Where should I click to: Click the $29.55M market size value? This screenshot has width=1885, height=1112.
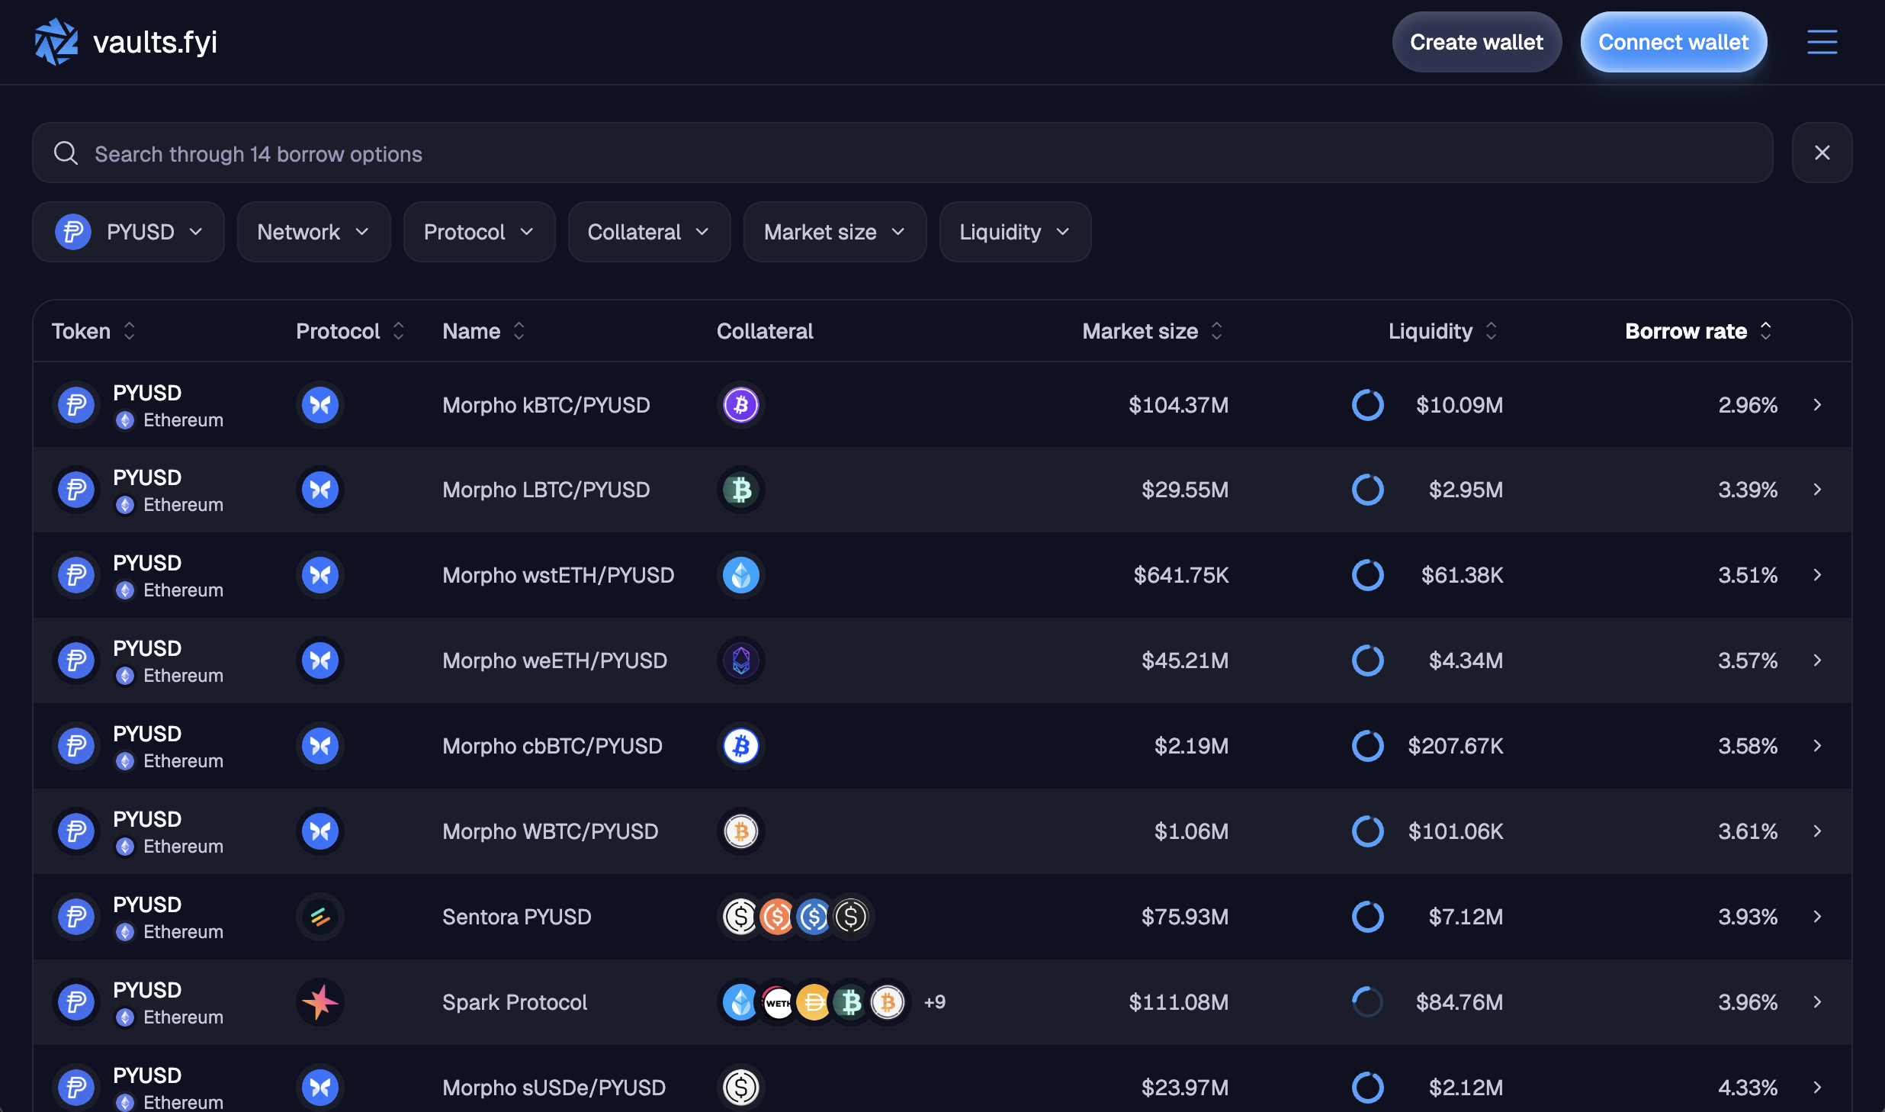(1185, 490)
